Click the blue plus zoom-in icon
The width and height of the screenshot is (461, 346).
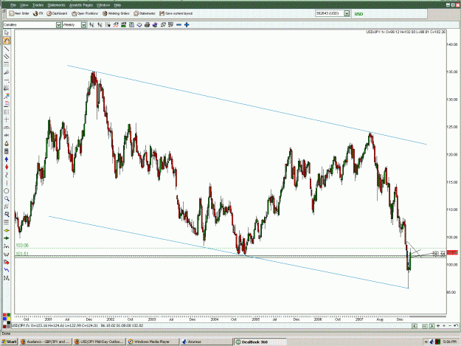(x=187, y=25)
